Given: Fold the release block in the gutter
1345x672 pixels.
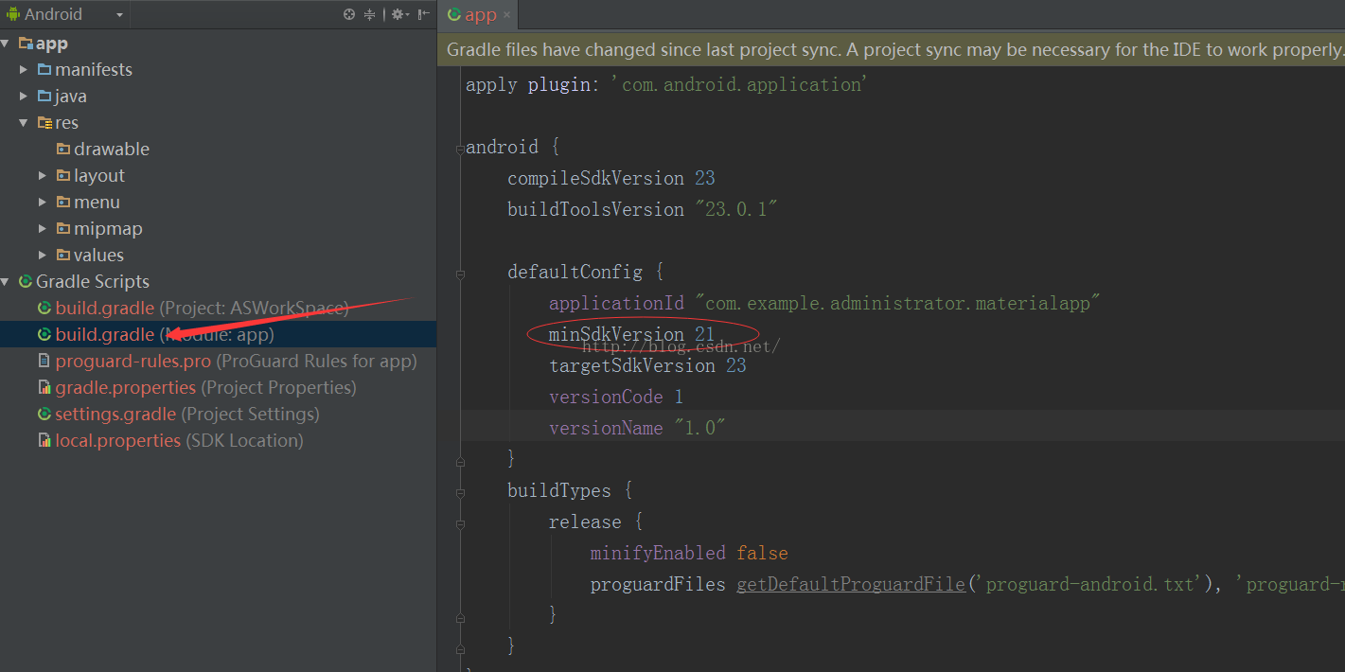Looking at the screenshot, I should (x=461, y=522).
